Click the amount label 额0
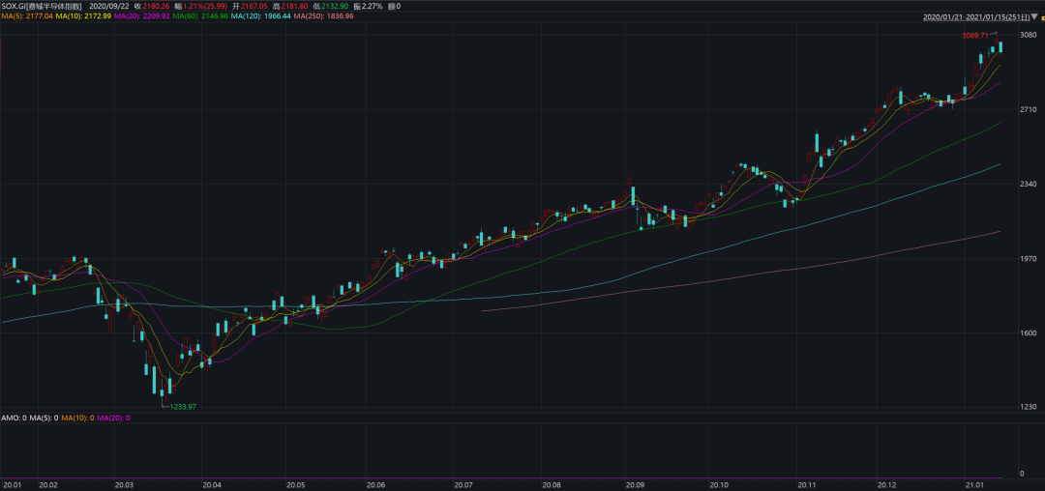 click(x=395, y=6)
